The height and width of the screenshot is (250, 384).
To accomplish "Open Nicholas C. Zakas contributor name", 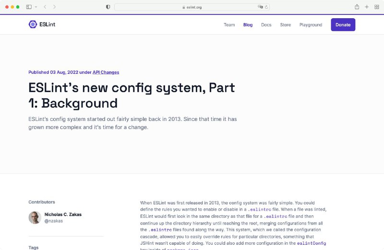I will (x=63, y=214).
